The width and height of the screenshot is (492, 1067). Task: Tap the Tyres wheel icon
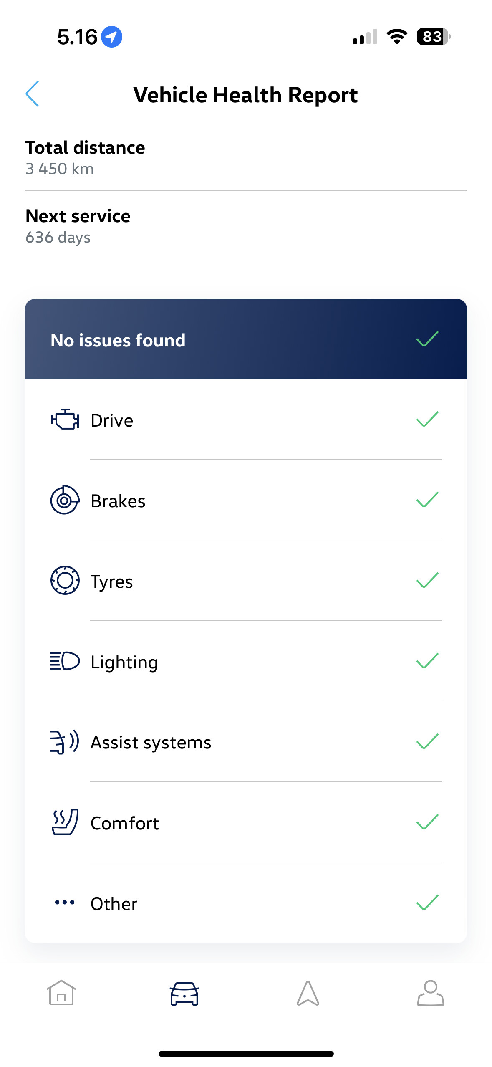pyautogui.click(x=65, y=580)
